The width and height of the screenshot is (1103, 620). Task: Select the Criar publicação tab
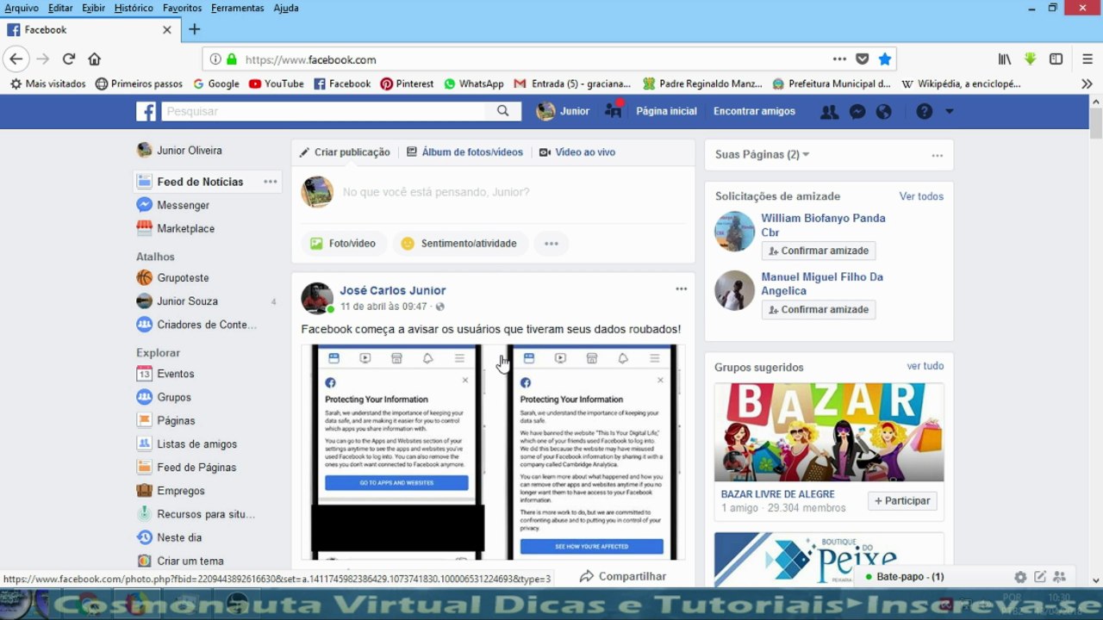pos(345,152)
